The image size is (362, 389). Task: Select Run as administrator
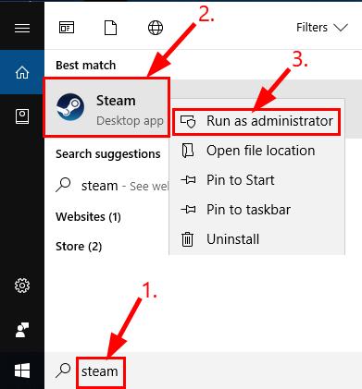point(256,121)
